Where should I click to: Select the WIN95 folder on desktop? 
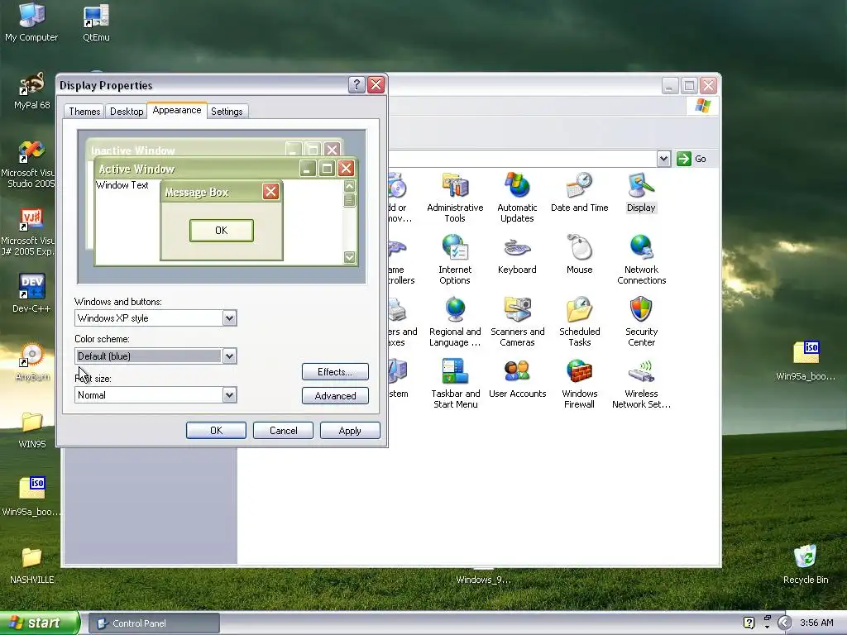coord(32,429)
